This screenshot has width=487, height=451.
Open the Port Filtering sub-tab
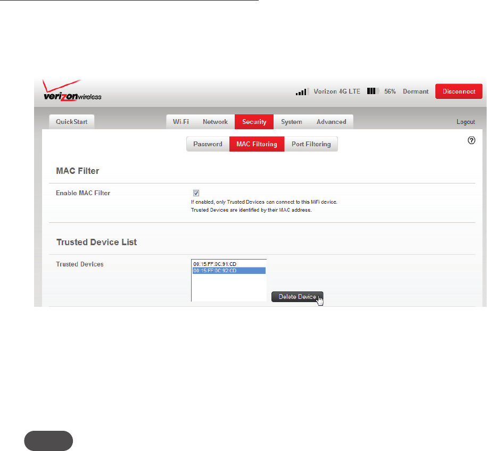pyautogui.click(x=311, y=144)
